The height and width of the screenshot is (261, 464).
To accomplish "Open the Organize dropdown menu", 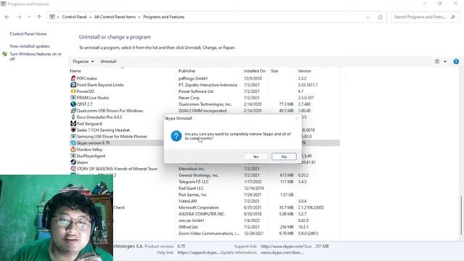I will click(x=83, y=61).
